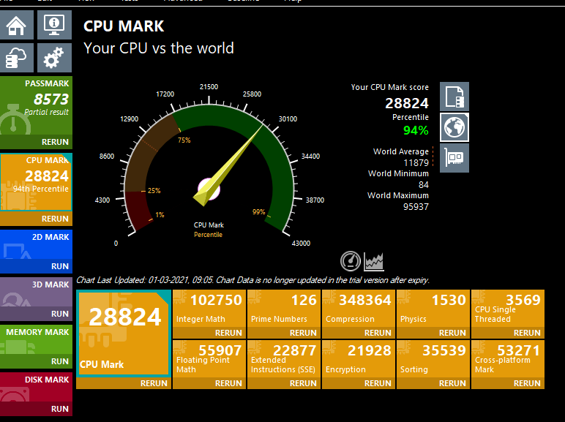
Task: Click the hardware card comparison icon
Action: pyautogui.click(x=454, y=158)
